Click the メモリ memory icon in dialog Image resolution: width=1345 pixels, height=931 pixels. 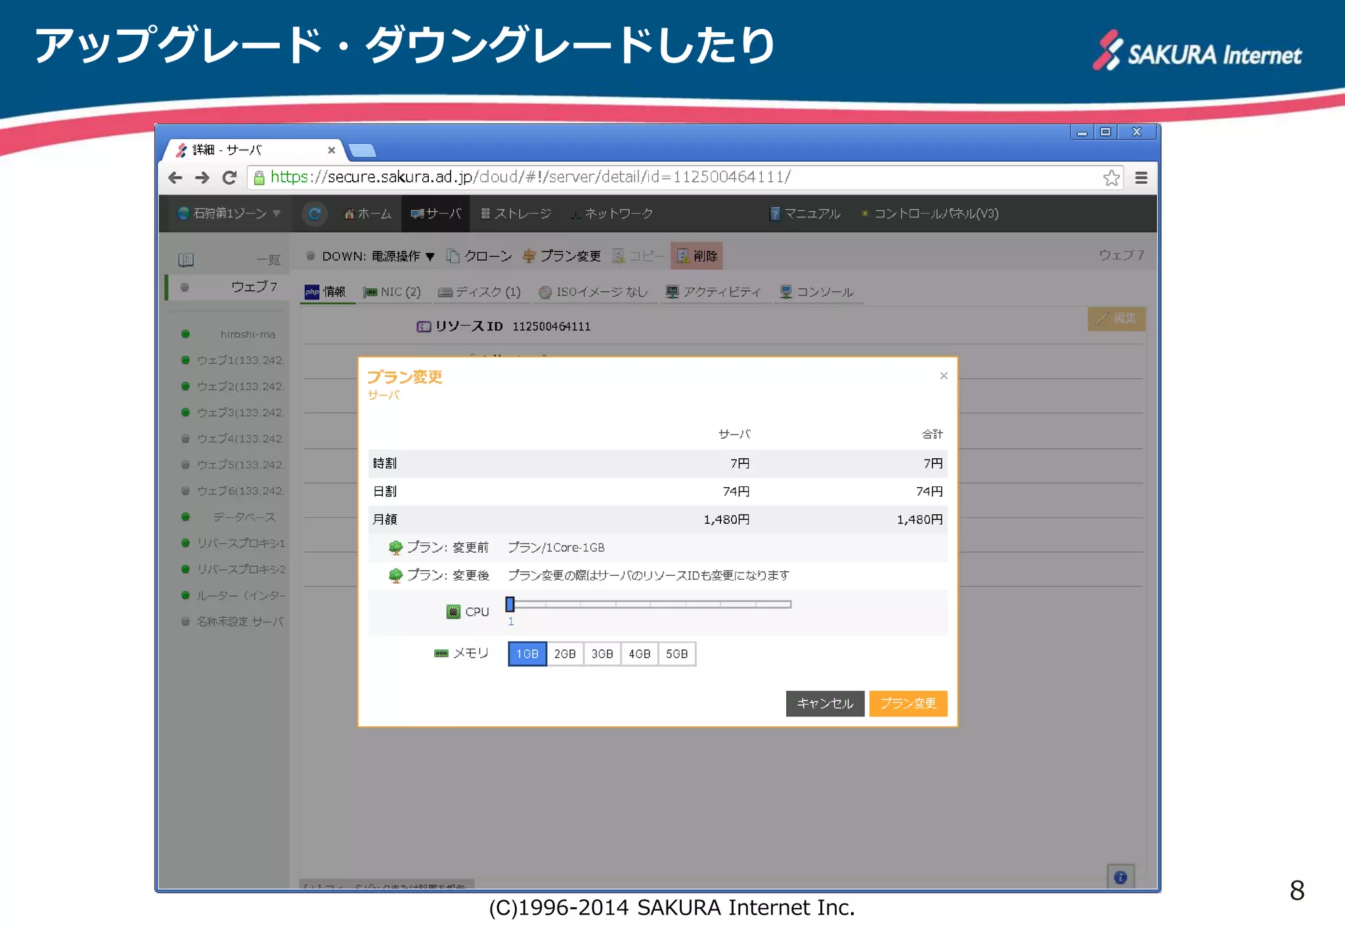pos(441,653)
